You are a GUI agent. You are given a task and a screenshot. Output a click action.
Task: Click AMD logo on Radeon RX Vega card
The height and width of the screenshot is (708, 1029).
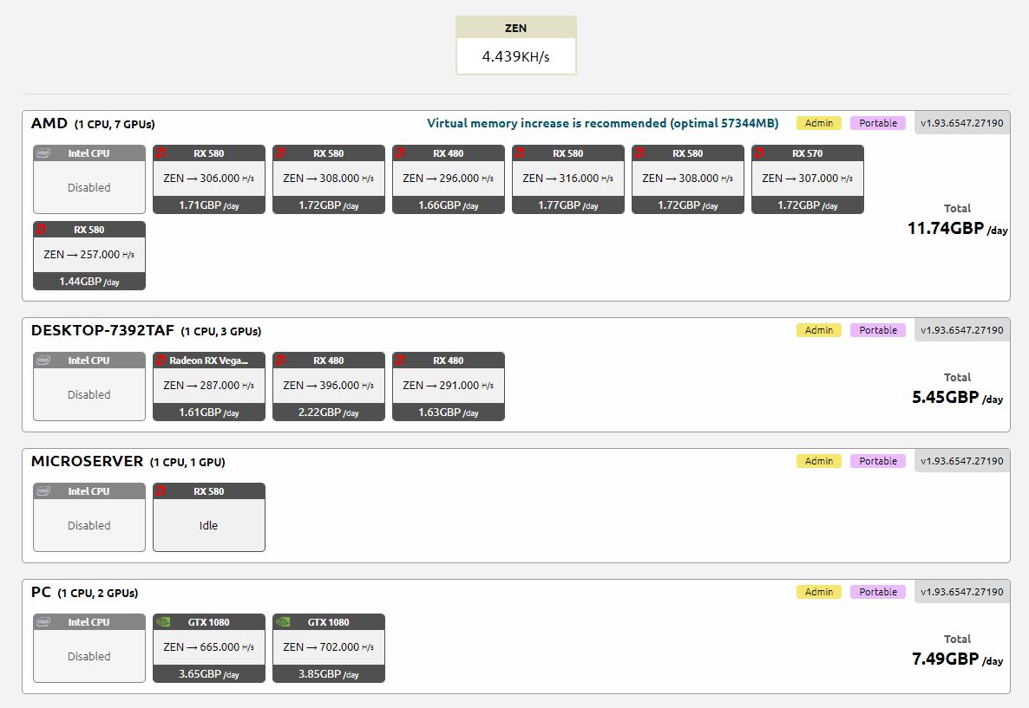point(161,360)
